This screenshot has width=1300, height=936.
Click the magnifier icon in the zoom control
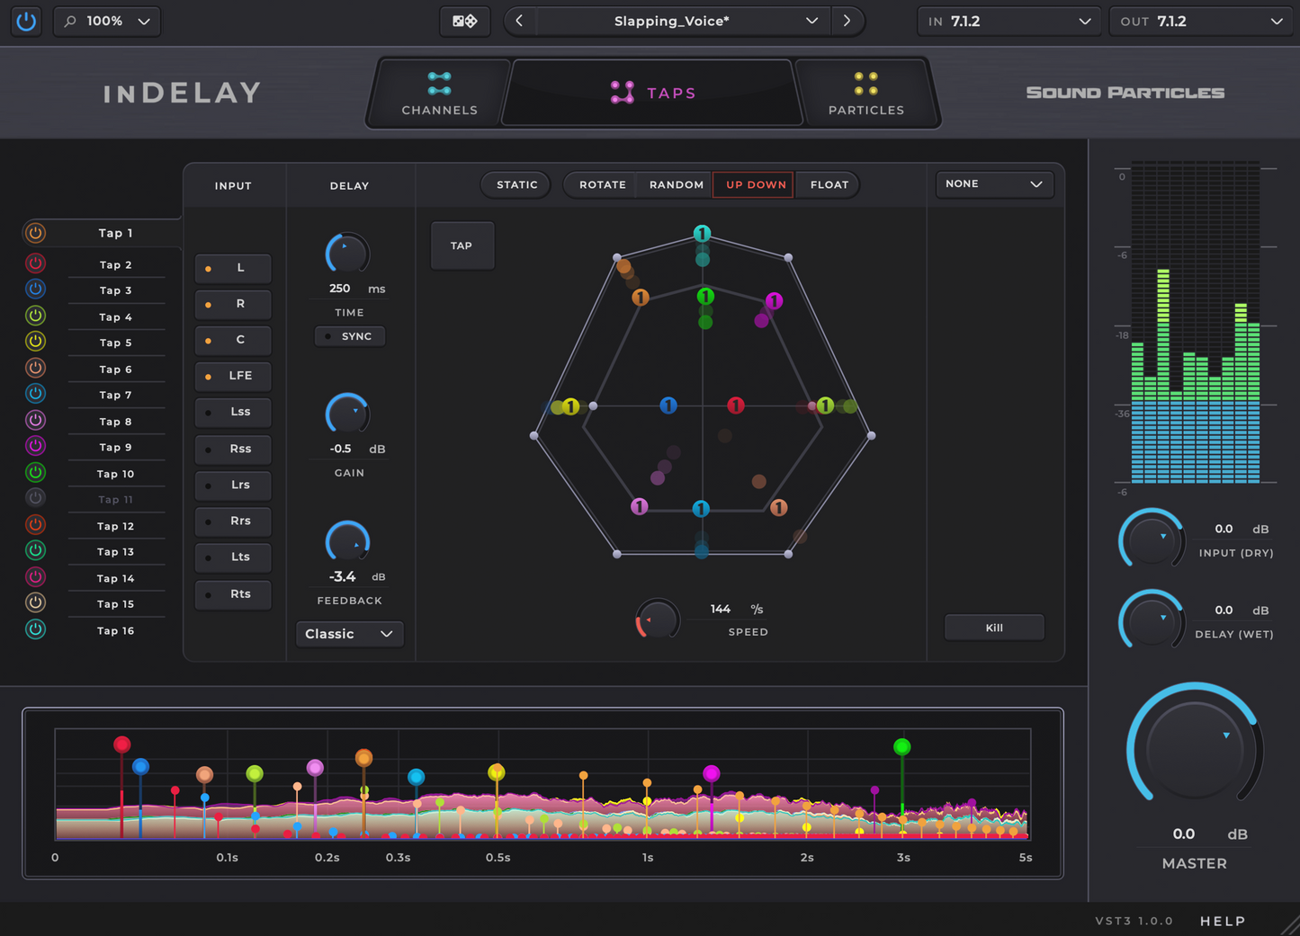pyautogui.click(x=71, y=21)
